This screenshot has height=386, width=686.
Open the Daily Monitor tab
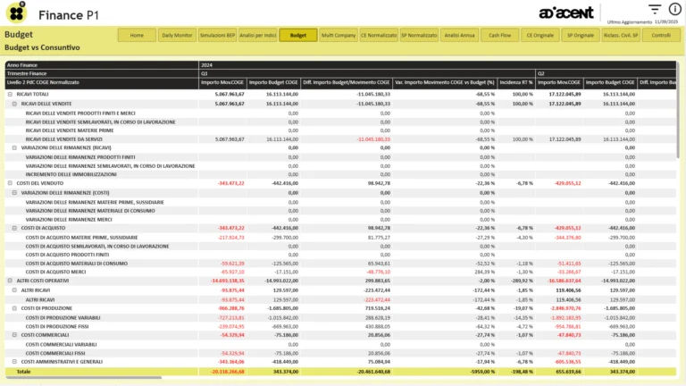(177, 36)
